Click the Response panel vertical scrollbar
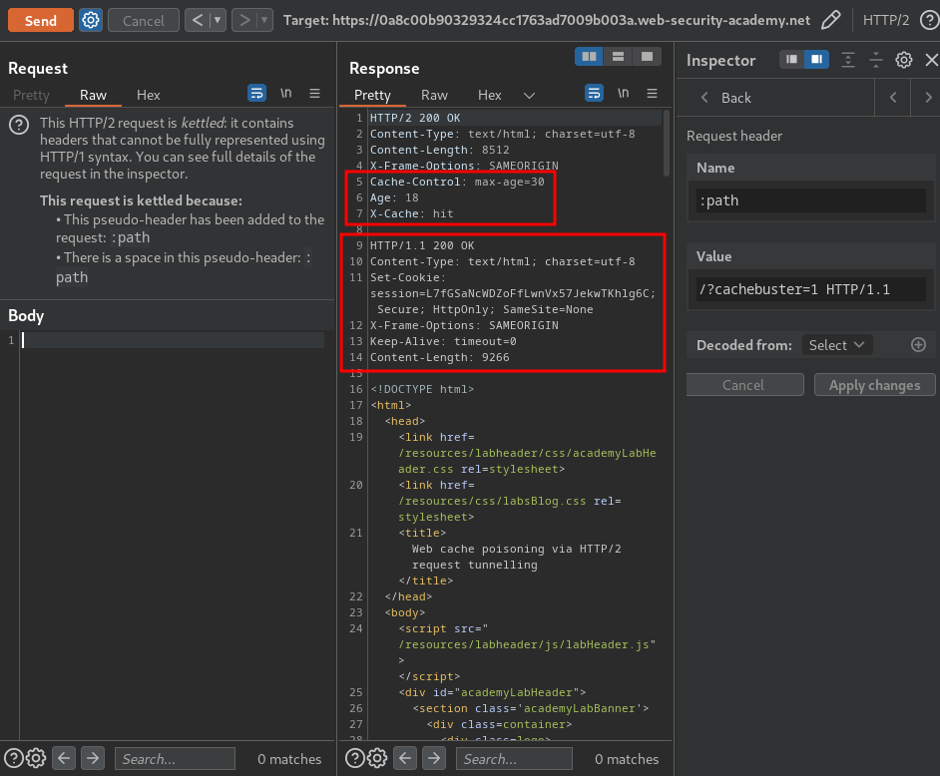The height and width of the screenshot is (776, 940). tap(666, 144)
